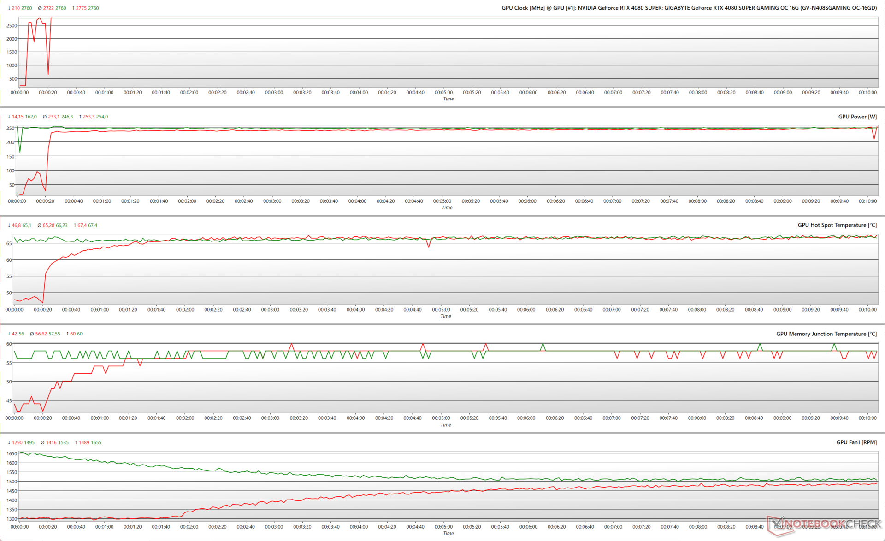Select the GPU Hot Spot Temperature chart title
Image resolution: width=885 pixels, height=541 pixels.
[837, 225]
